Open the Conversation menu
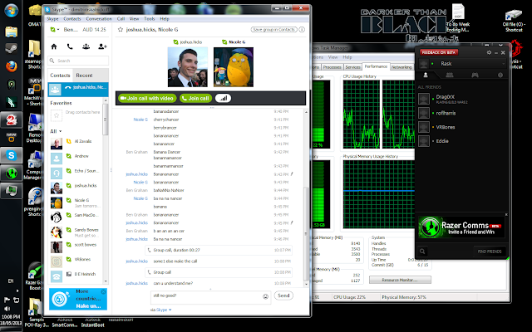The height and width of the screenshot is (332, 532). point(99,19)
